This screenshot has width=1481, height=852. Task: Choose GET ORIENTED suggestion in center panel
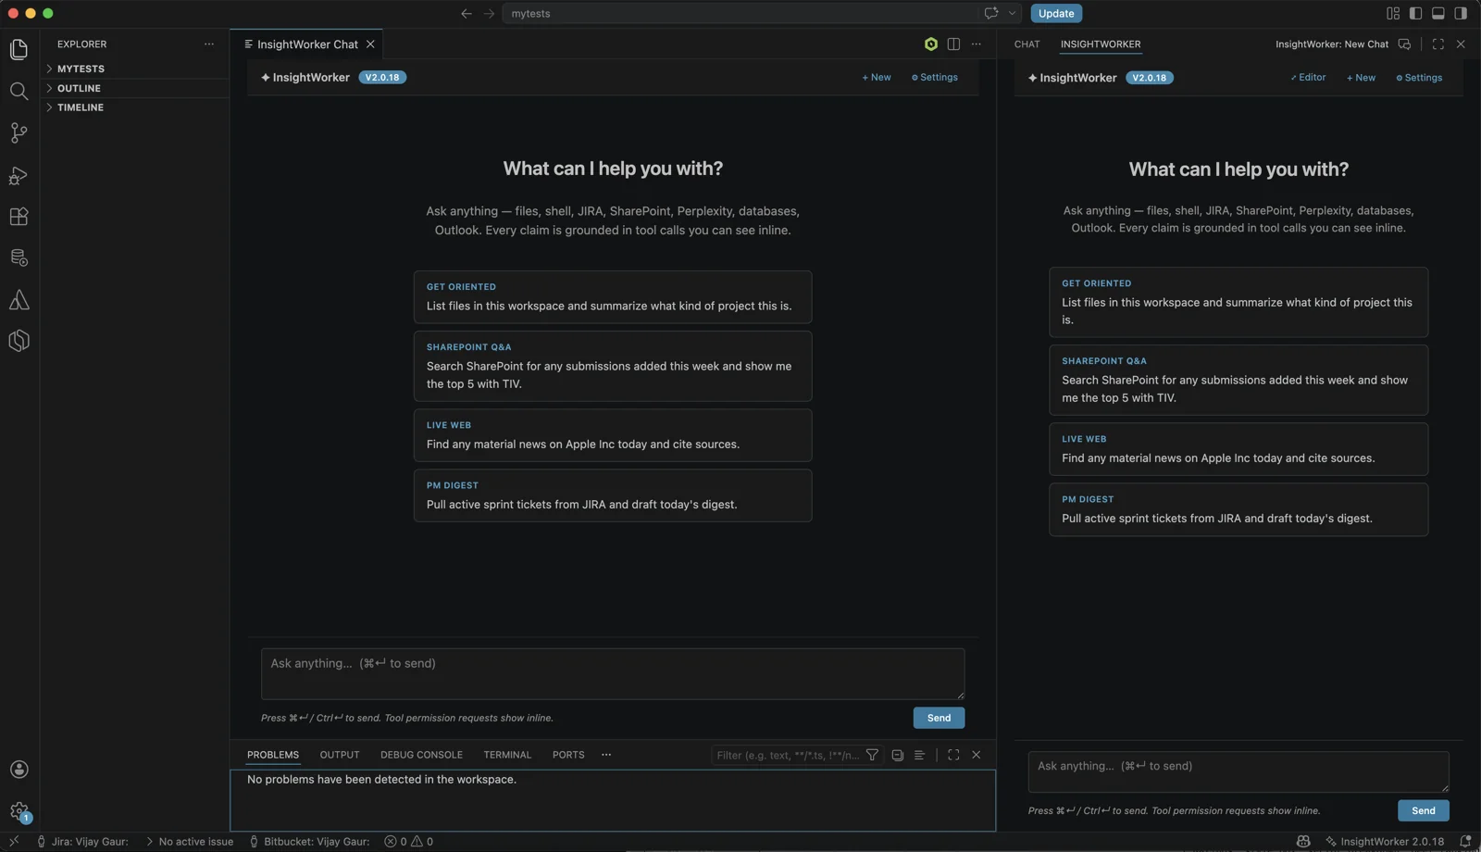pos(613,296)
